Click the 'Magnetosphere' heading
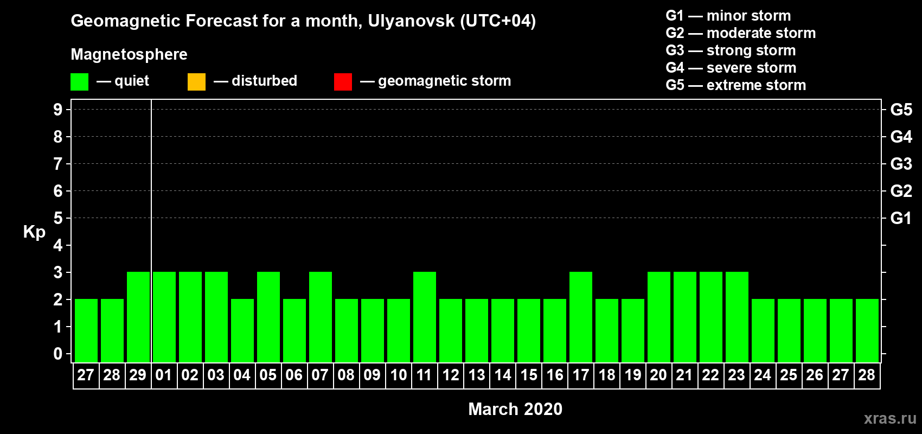Screen dimensions: 922x434 [129, 54]
